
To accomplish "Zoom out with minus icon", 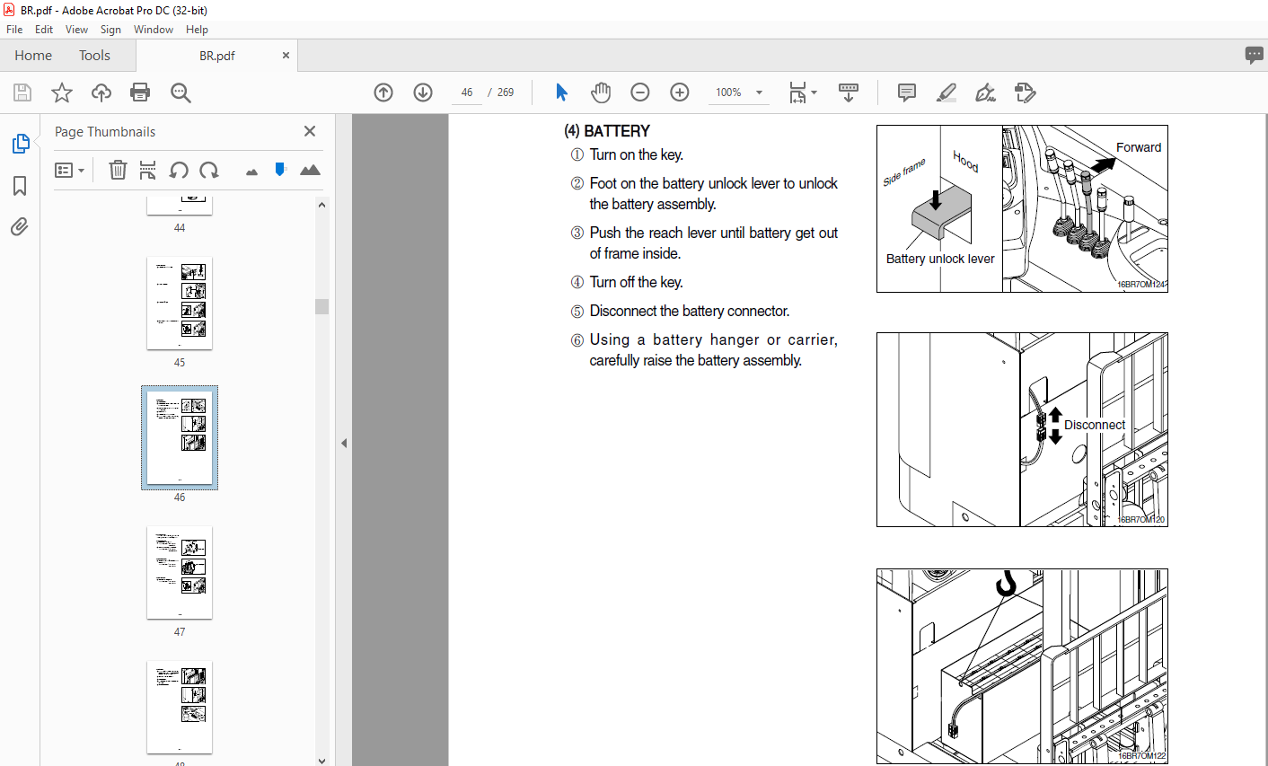I will [640, 92].
